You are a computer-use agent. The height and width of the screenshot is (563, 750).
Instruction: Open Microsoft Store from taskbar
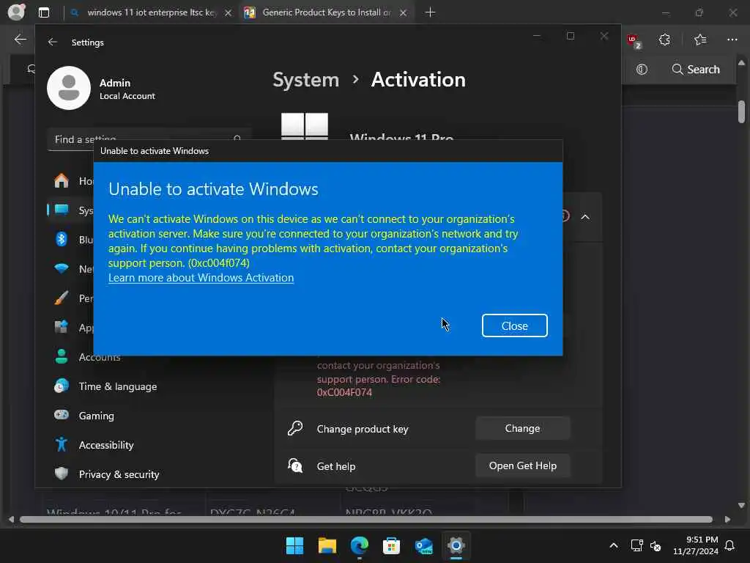point(391,545)
